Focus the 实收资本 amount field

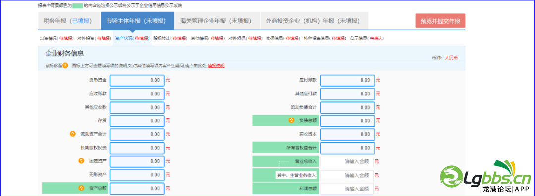pos(347,134)
